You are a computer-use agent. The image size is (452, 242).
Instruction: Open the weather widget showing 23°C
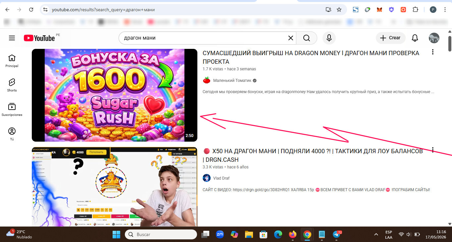[20, 234]
